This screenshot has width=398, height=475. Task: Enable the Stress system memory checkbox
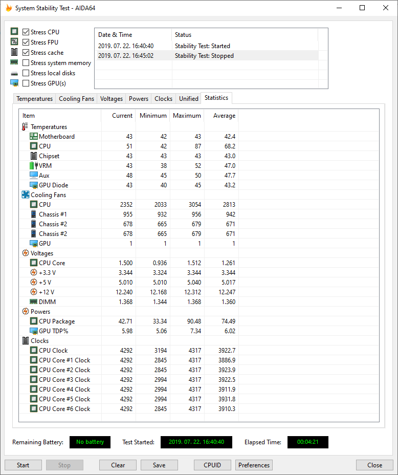coord(26,63)
